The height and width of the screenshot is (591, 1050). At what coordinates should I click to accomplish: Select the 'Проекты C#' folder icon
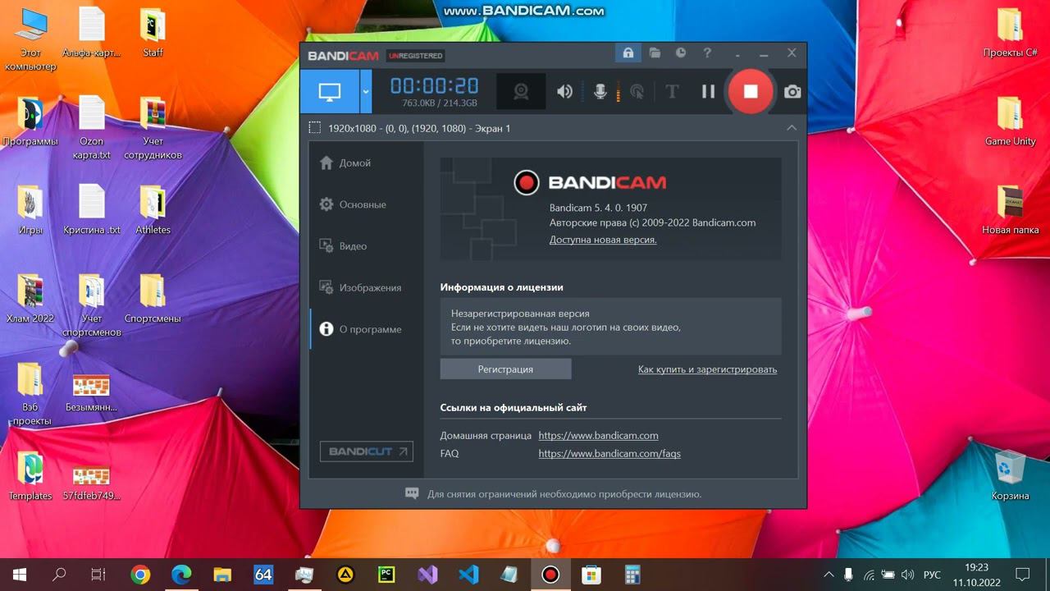[1010, 33]
